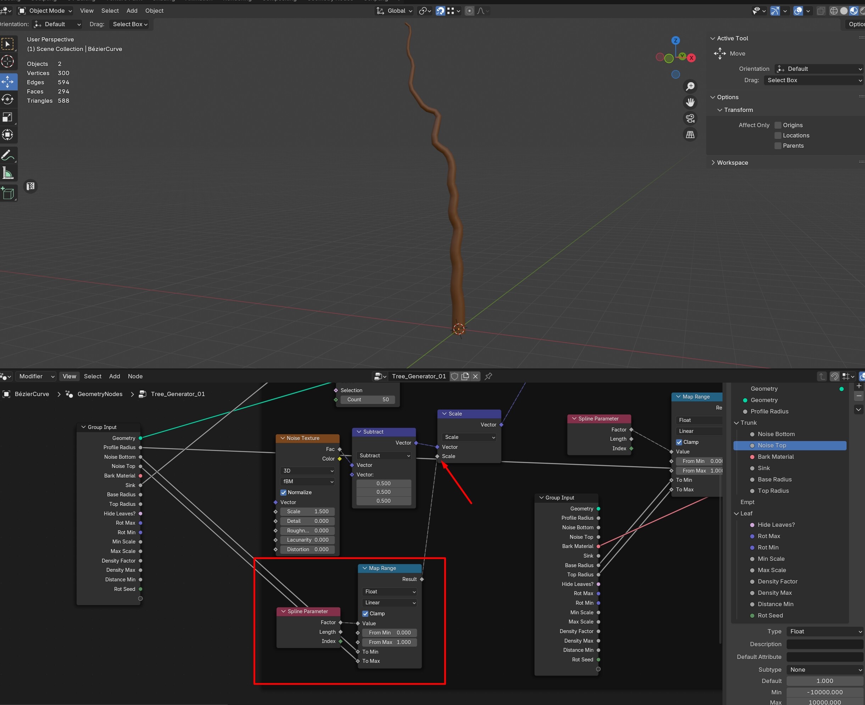Viewport: 865px width, 705px height.
Task: Open the Modifier type dropdown in node editor
Action: [x=36, y=377]
